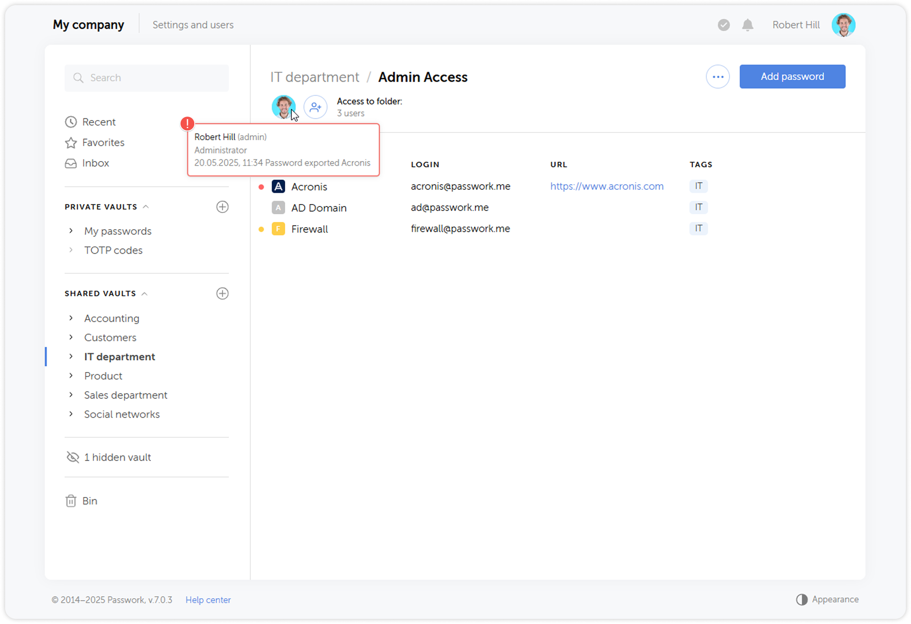This screenshot has width=911, height=624.
Task: Open notifications via the bell icon
Action: click(x=748, y=24)
